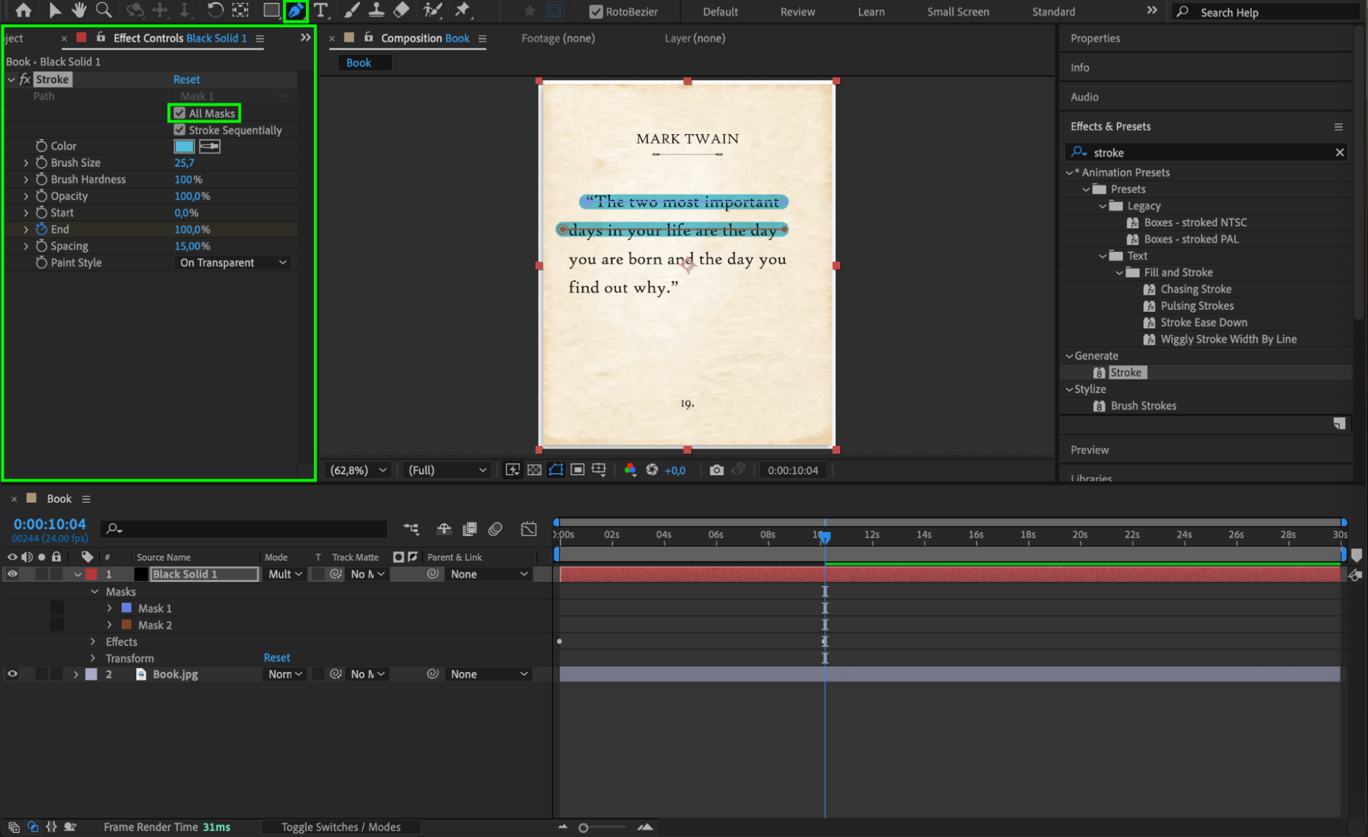The height and width of the screenshot is (837, 1368).
Task: Select the Eraser tool
Action: (x=402, y=10)
